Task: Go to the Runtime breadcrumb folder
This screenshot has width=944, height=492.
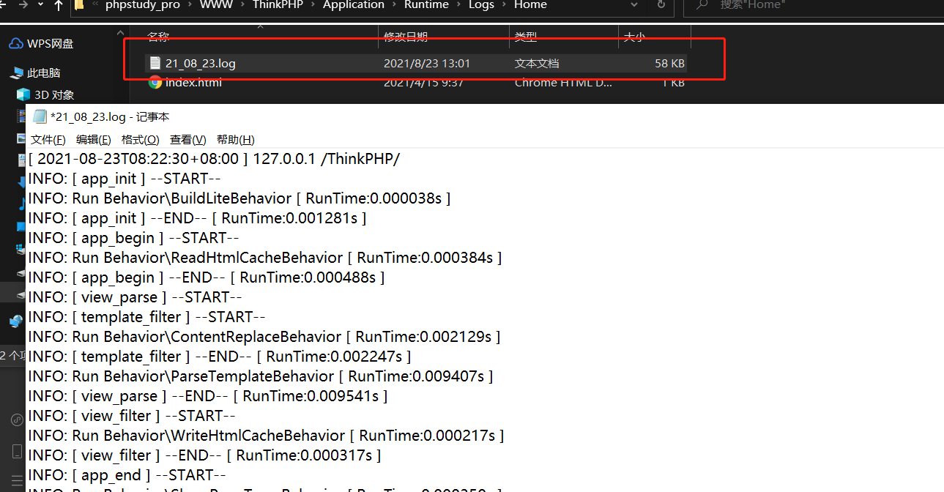Action: coord(426,4)
